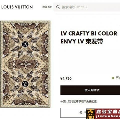Click the upper LV monogram circle on scarf
The width and height of the screenshot is (120, 120).
pos(25,44)
